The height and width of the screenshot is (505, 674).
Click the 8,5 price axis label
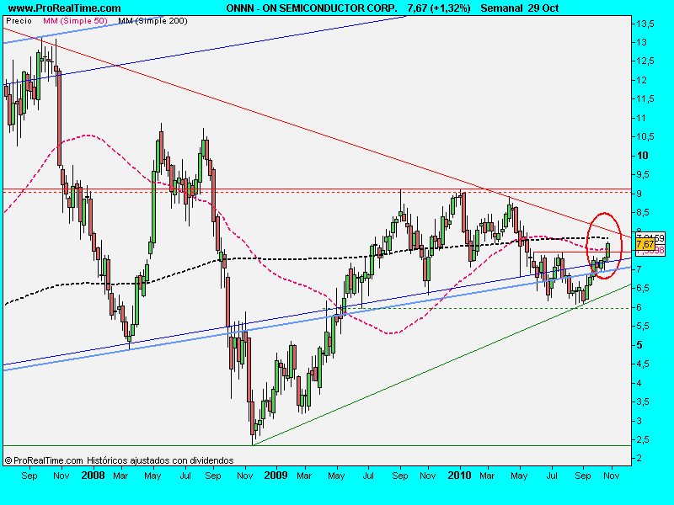click(644, 213)
